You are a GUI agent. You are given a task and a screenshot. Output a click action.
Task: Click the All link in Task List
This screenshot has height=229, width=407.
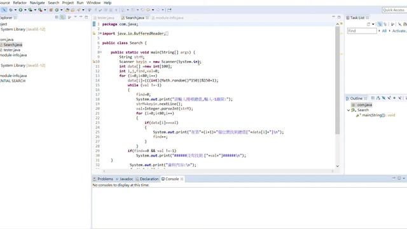(384, 31)
